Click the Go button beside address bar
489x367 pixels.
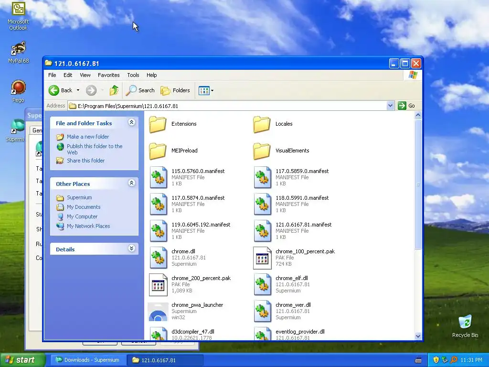[x=406, y=106]
